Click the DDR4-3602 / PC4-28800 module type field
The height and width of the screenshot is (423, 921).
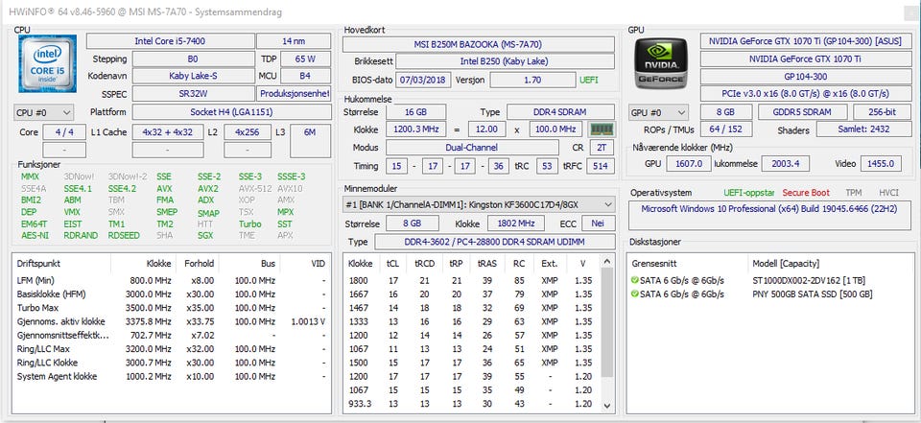[495, 242]
